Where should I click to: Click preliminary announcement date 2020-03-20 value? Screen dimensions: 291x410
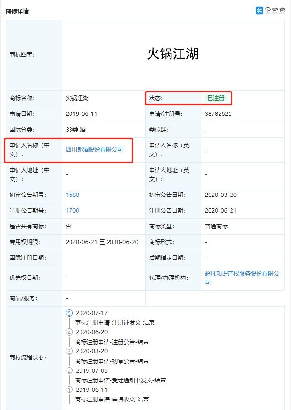point(221,195)
